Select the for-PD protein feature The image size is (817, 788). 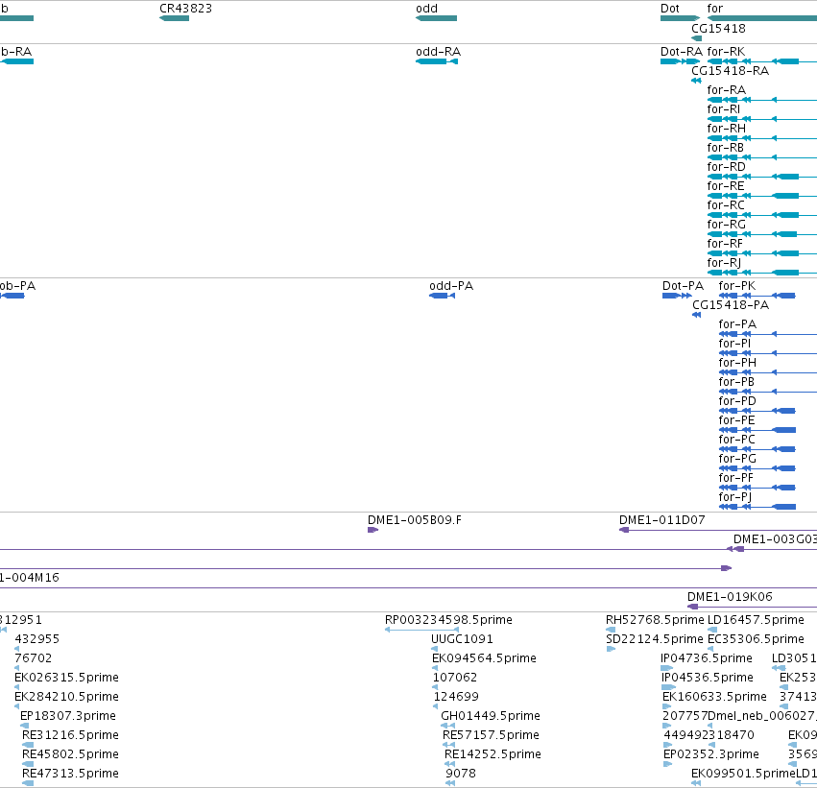(757, 411)
